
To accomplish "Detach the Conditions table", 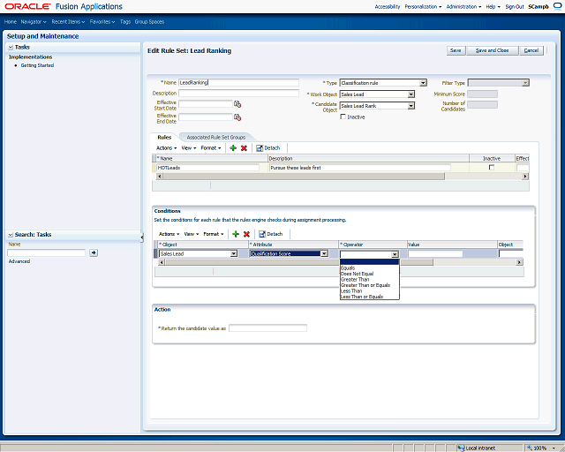I will tap(270, 234).
